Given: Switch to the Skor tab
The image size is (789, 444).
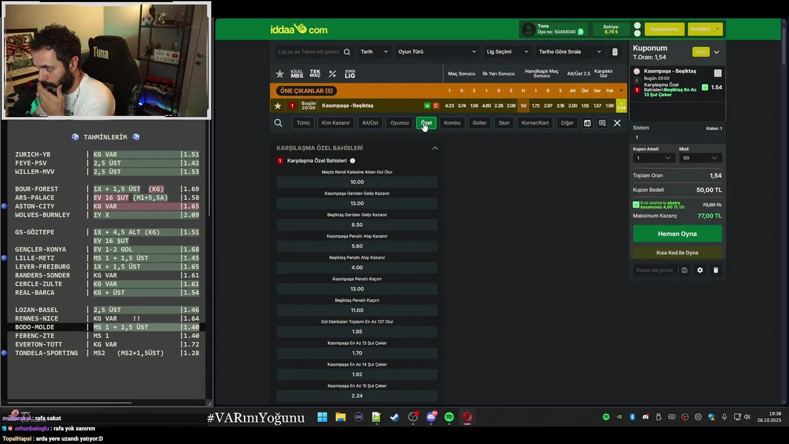Looking at the screenshot, I should [504, 123].
